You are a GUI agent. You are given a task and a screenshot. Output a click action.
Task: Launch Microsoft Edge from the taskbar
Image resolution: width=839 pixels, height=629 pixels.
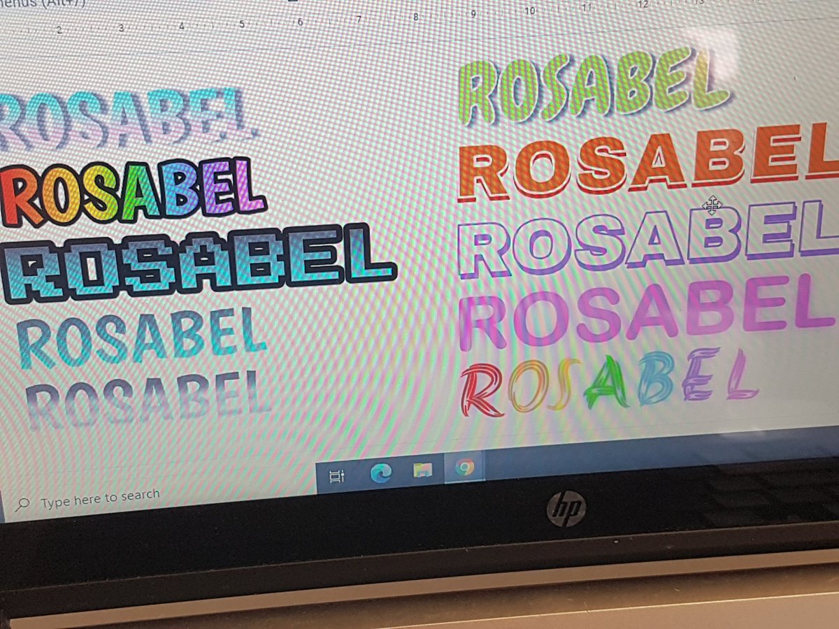click(x=382, y=472)
